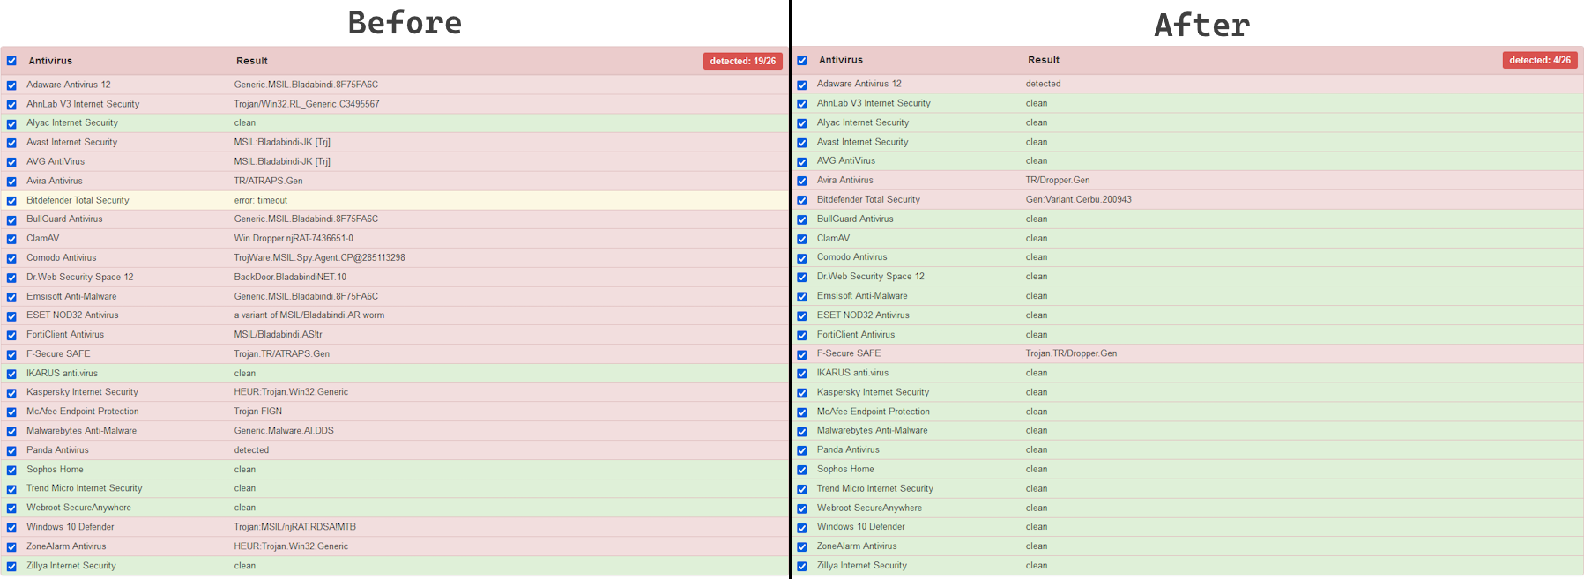Click 'BullGuard Antivirus' in Before table
Viewport: 1584px width, 579px height.
[x=64, y=219]
